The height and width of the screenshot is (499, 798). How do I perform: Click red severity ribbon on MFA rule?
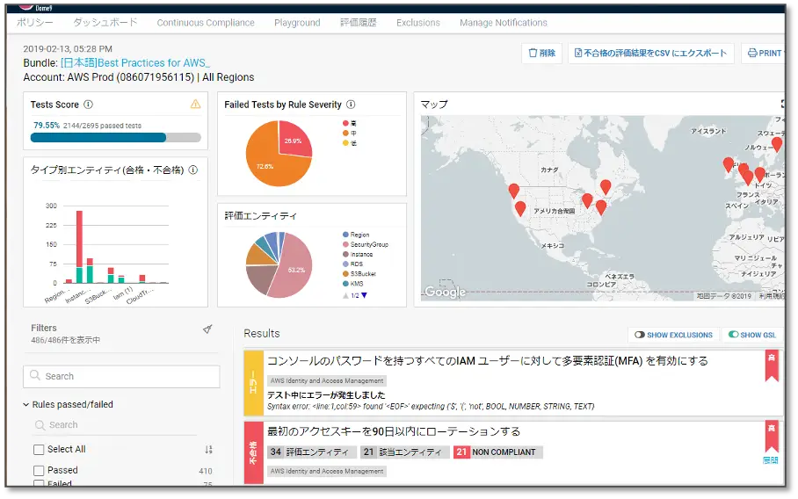[x=772, y=365]
